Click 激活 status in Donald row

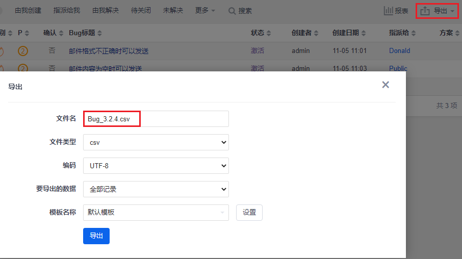257,50
